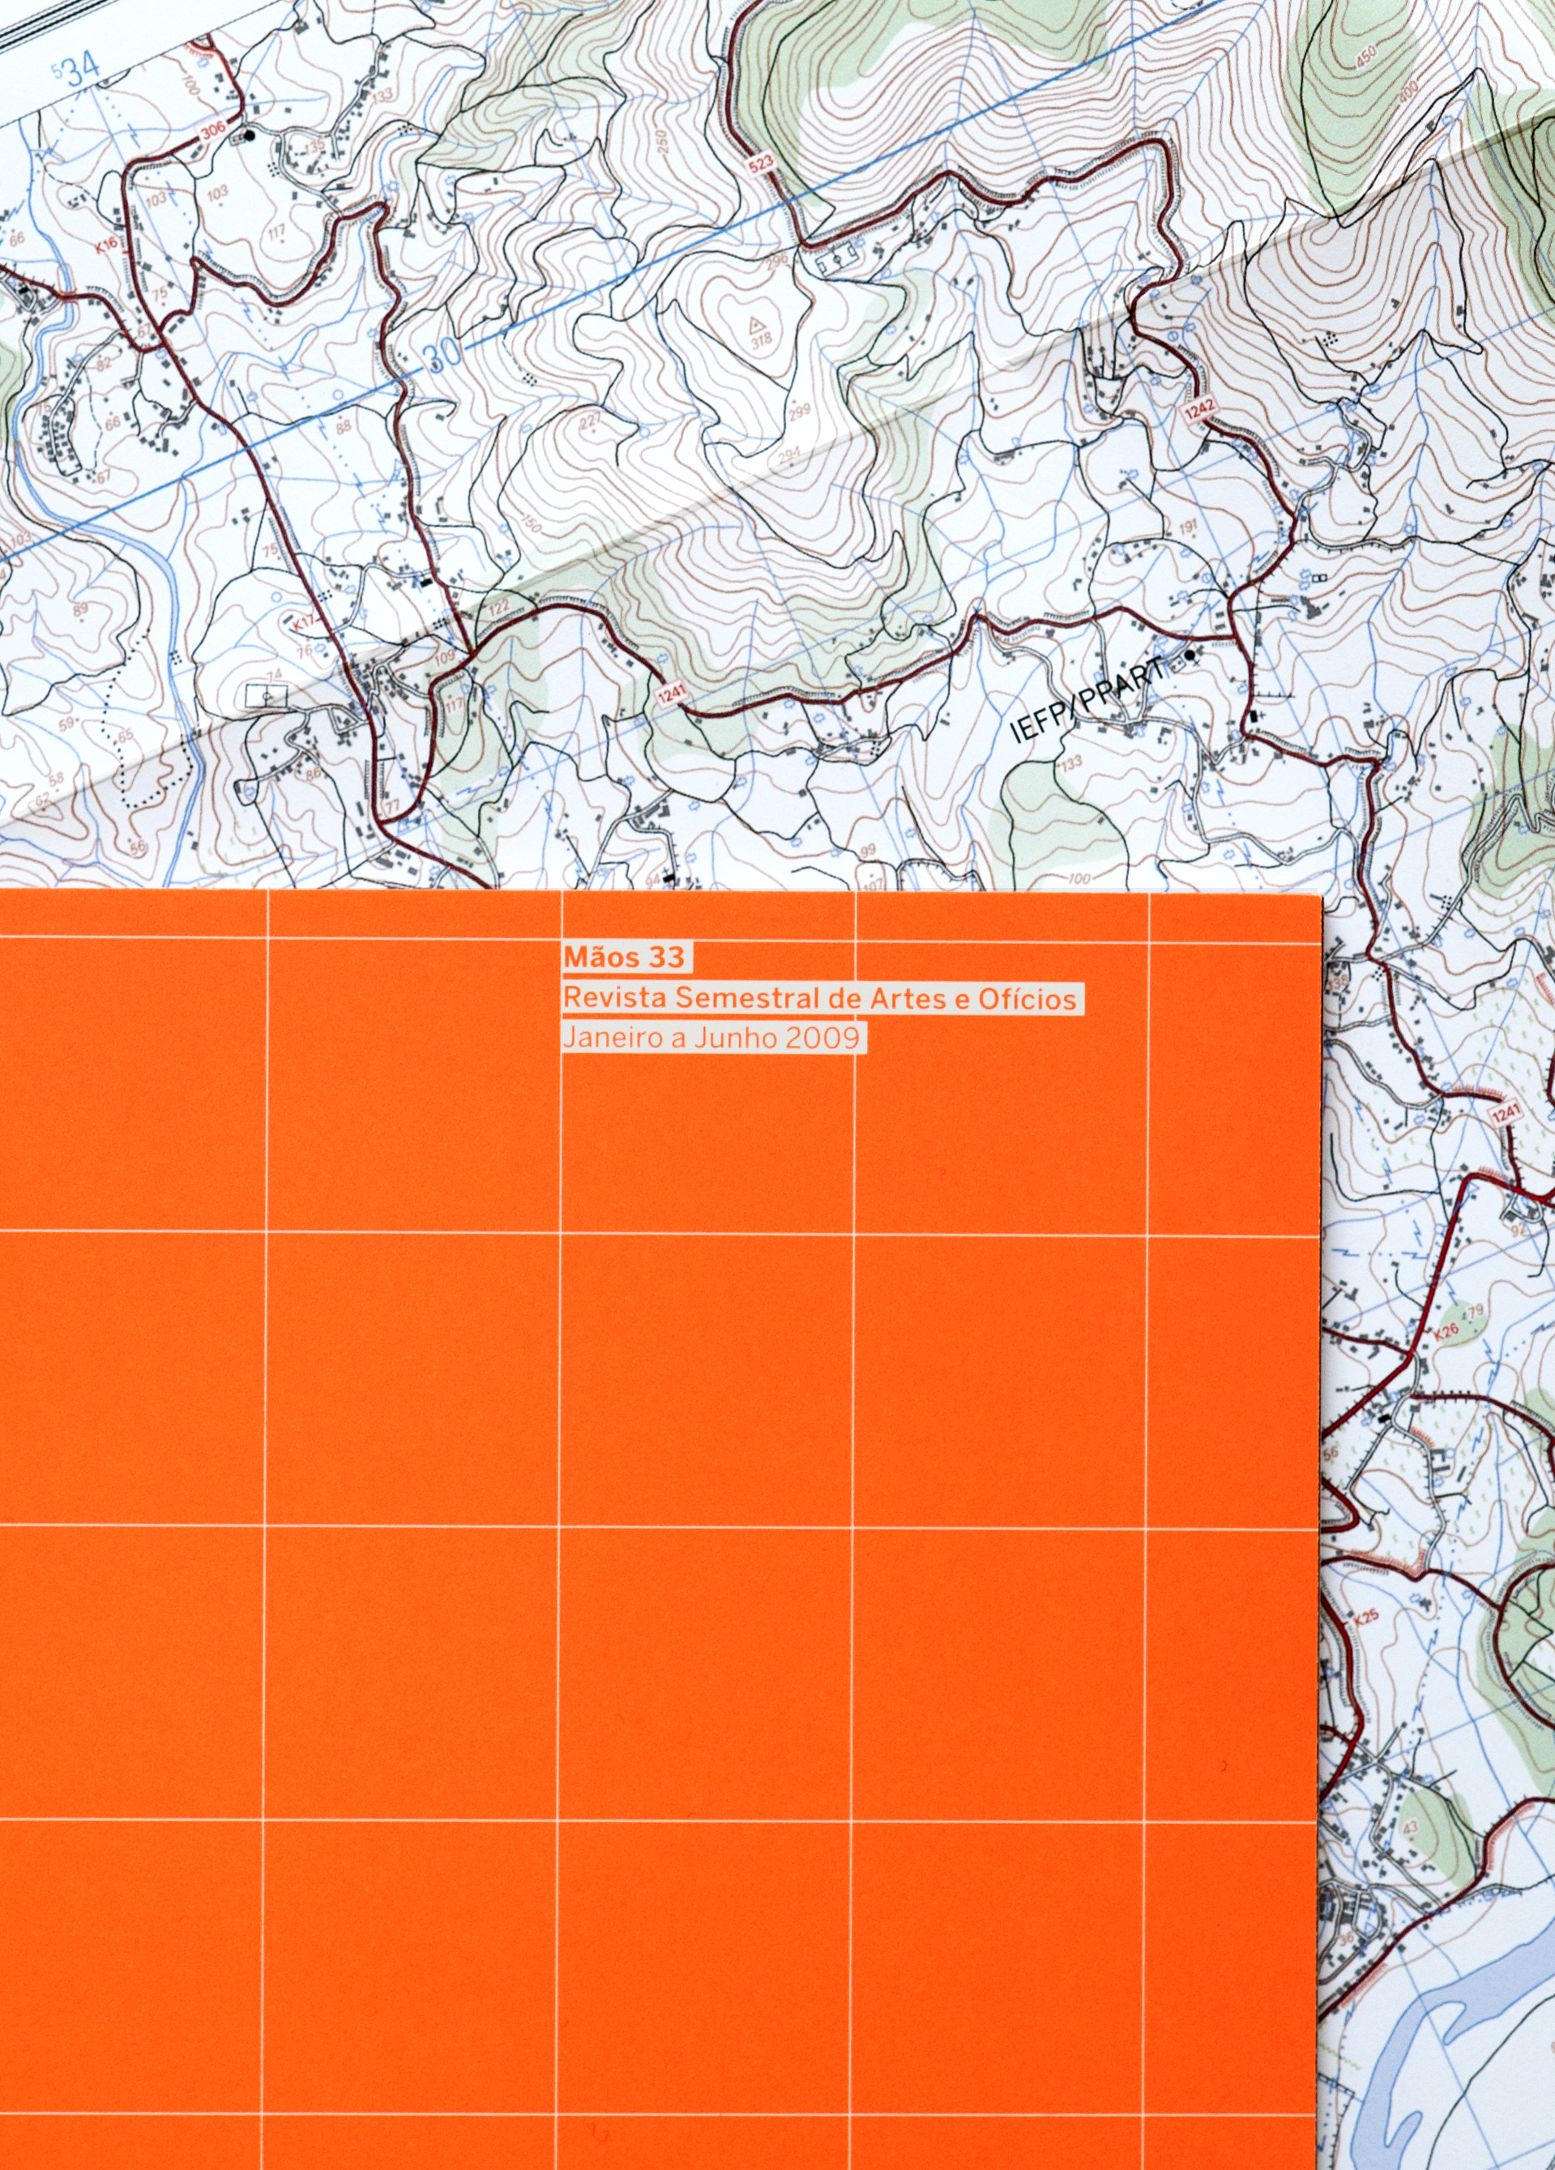1555x2170 pixels.
Task: Select 'Revista Semestral de Artes e Ofícios' text
Action: click(x=819, y=998)
